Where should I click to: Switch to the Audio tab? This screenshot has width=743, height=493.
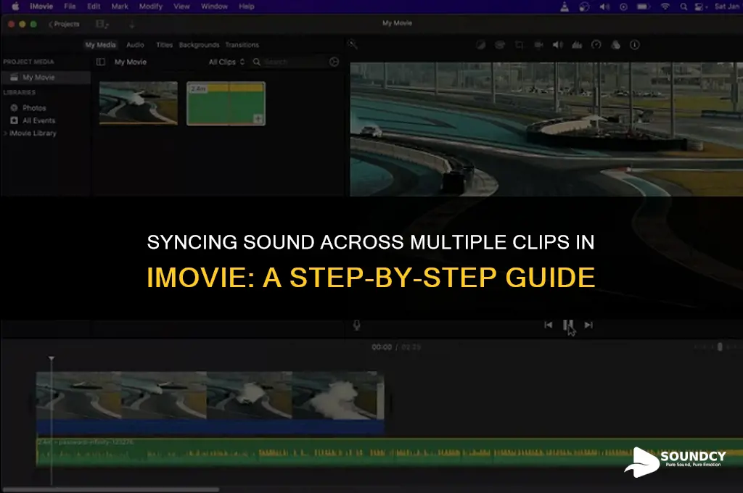pyautogui.click(x=135, y=45)
